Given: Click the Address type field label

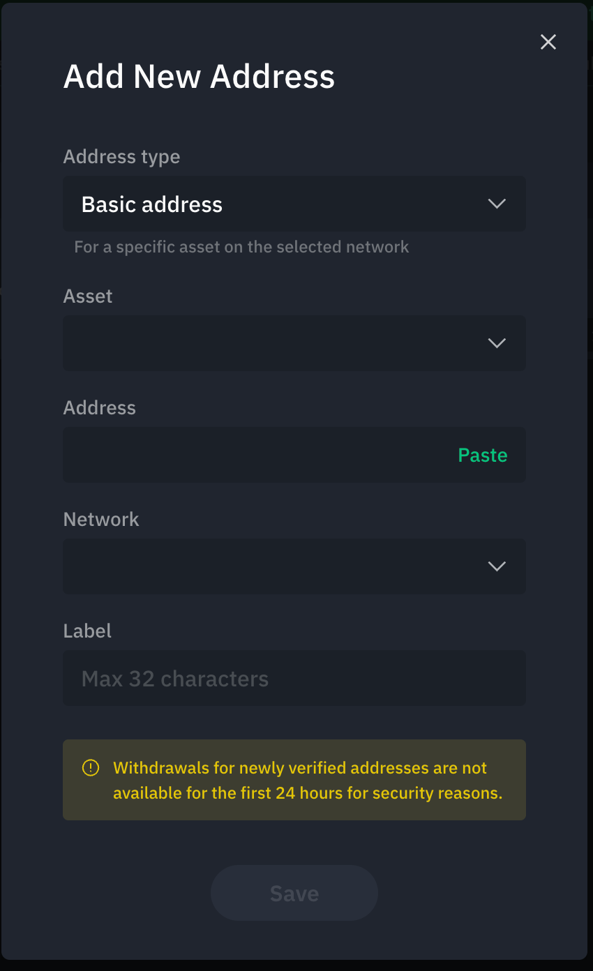Looking at the screenshot, I should pos(122,157).
